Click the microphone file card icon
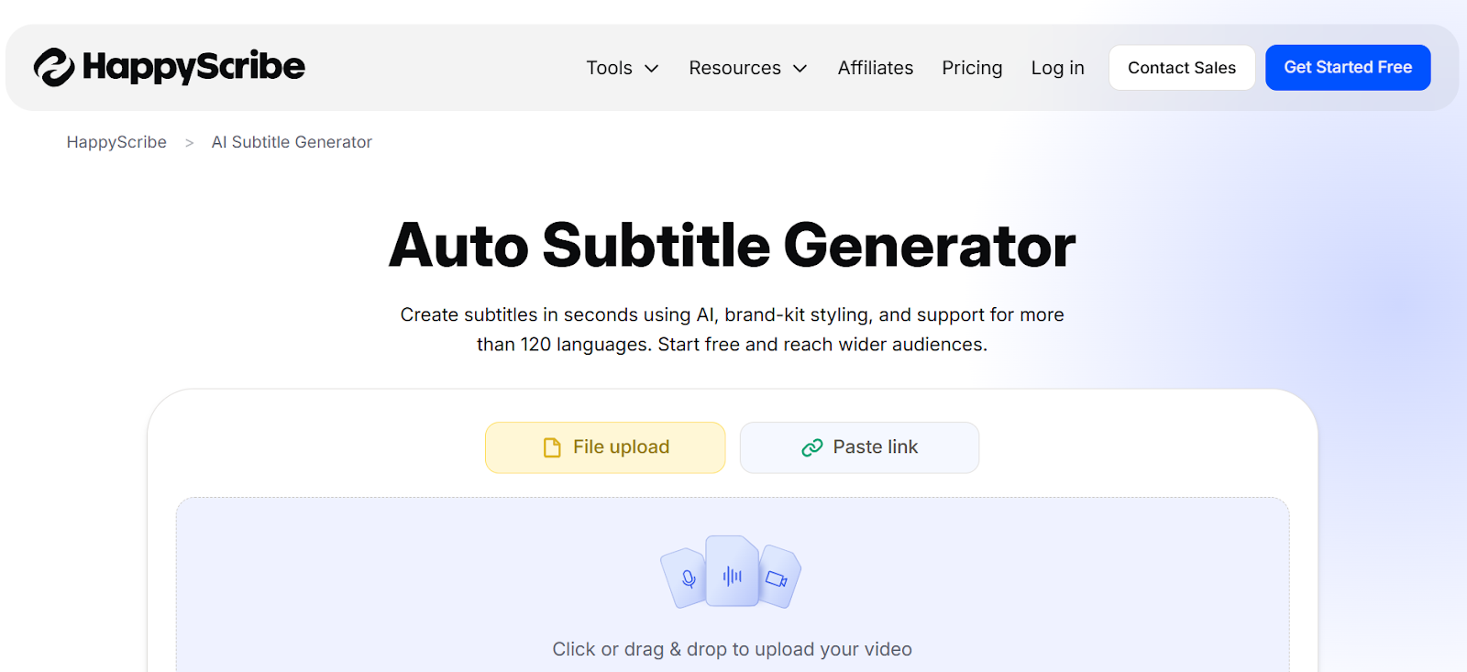Screen dimensions: 1467x672 tap(686, 578)
